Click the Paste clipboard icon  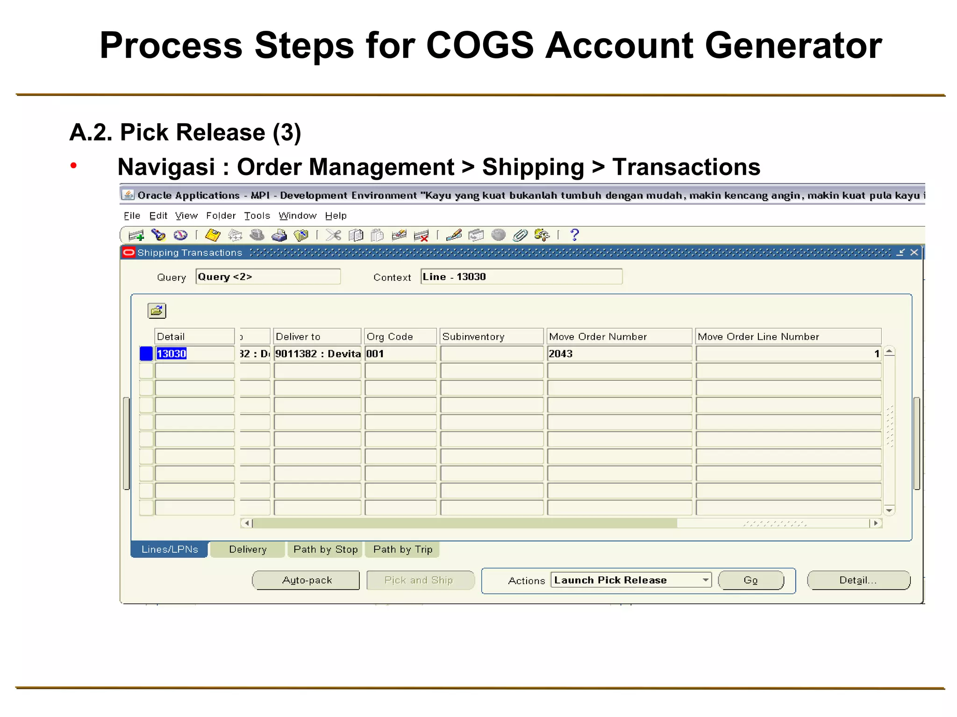[x=377, y=235]
